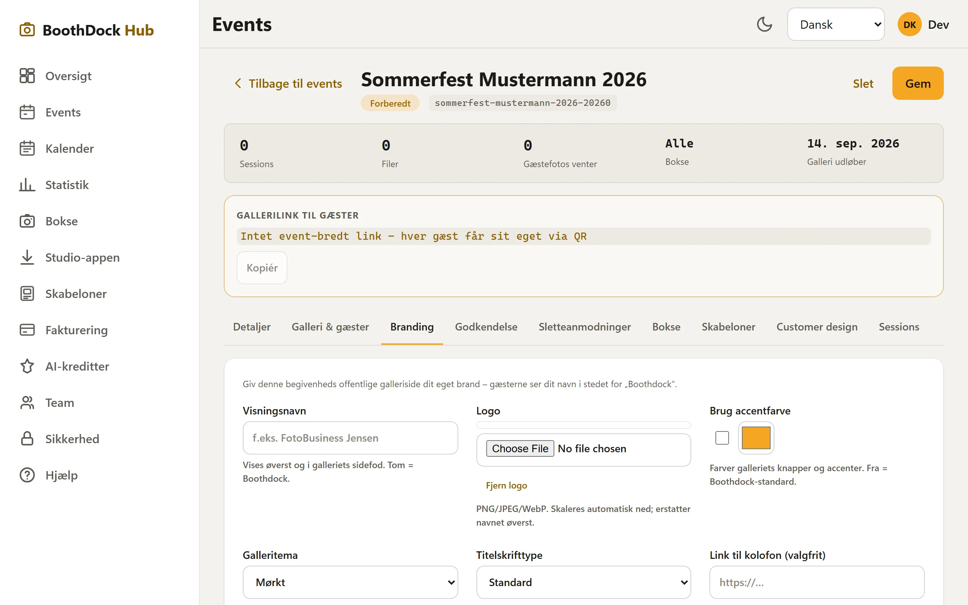
Task: Switch to the Customer design tab
Action: 817,327
